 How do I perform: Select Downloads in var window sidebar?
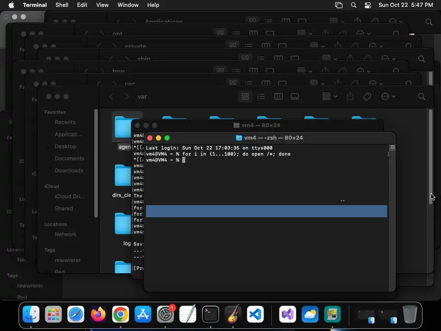click(69, 171)
